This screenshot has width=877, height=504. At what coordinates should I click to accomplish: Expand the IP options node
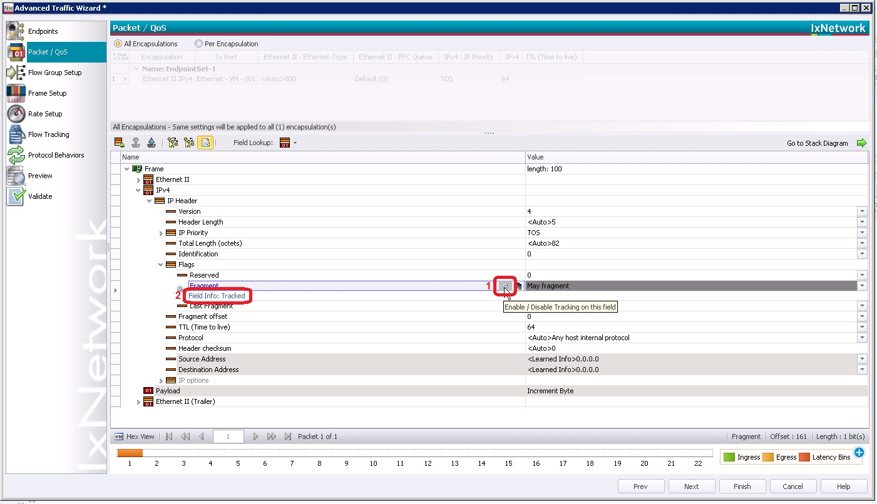tap(161, 380)
